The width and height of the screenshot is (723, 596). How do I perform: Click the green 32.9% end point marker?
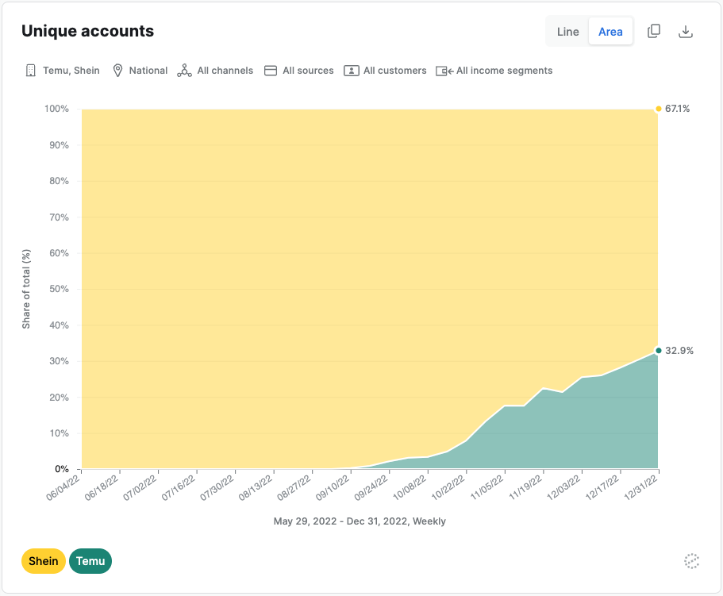(x=659, y=350)
